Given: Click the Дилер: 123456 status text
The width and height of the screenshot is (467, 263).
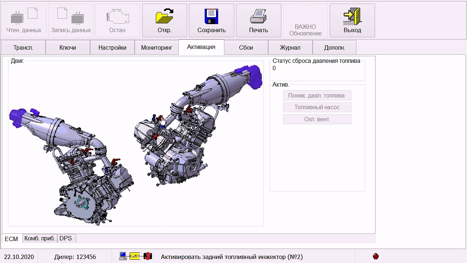Looking at the screenshot, I should (x=75, y=257).
